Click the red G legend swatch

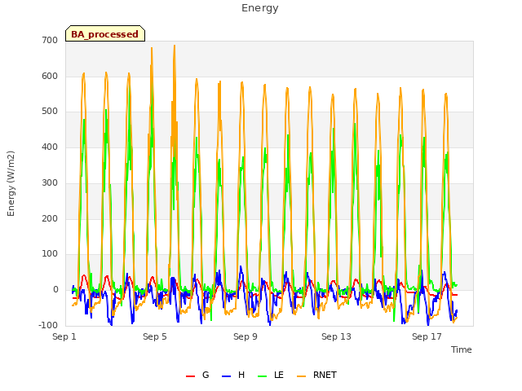click(x=190, y=376)
